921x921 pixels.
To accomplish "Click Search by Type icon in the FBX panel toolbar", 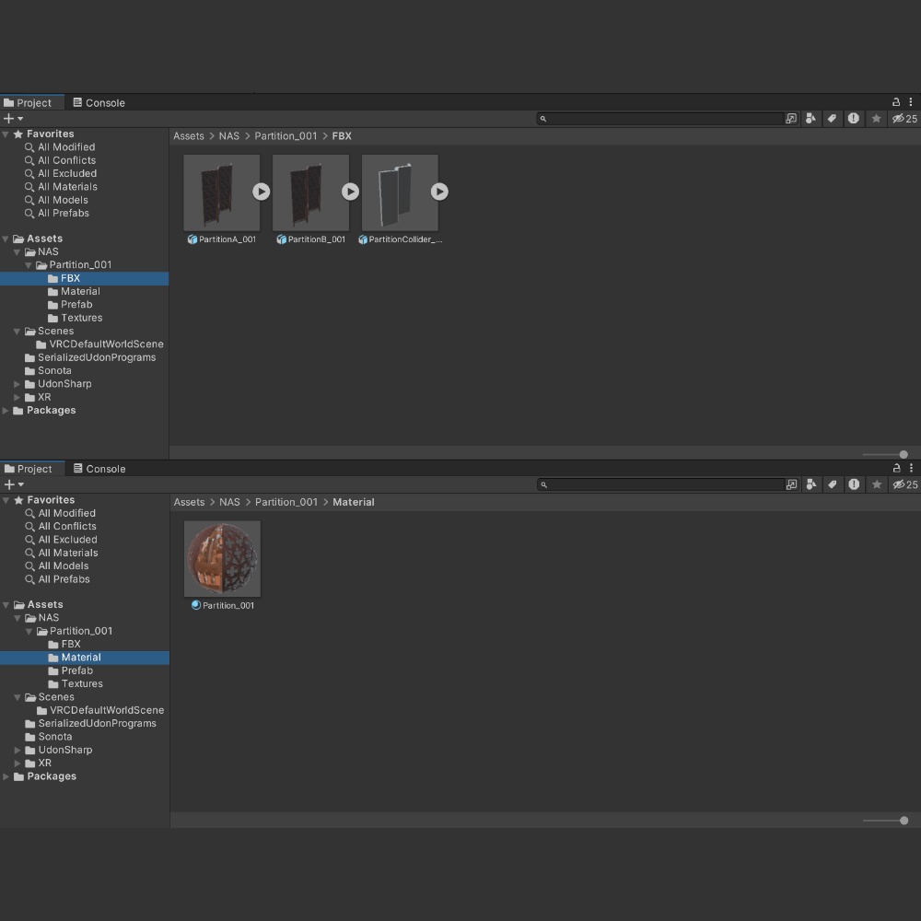I will [810, 119].
